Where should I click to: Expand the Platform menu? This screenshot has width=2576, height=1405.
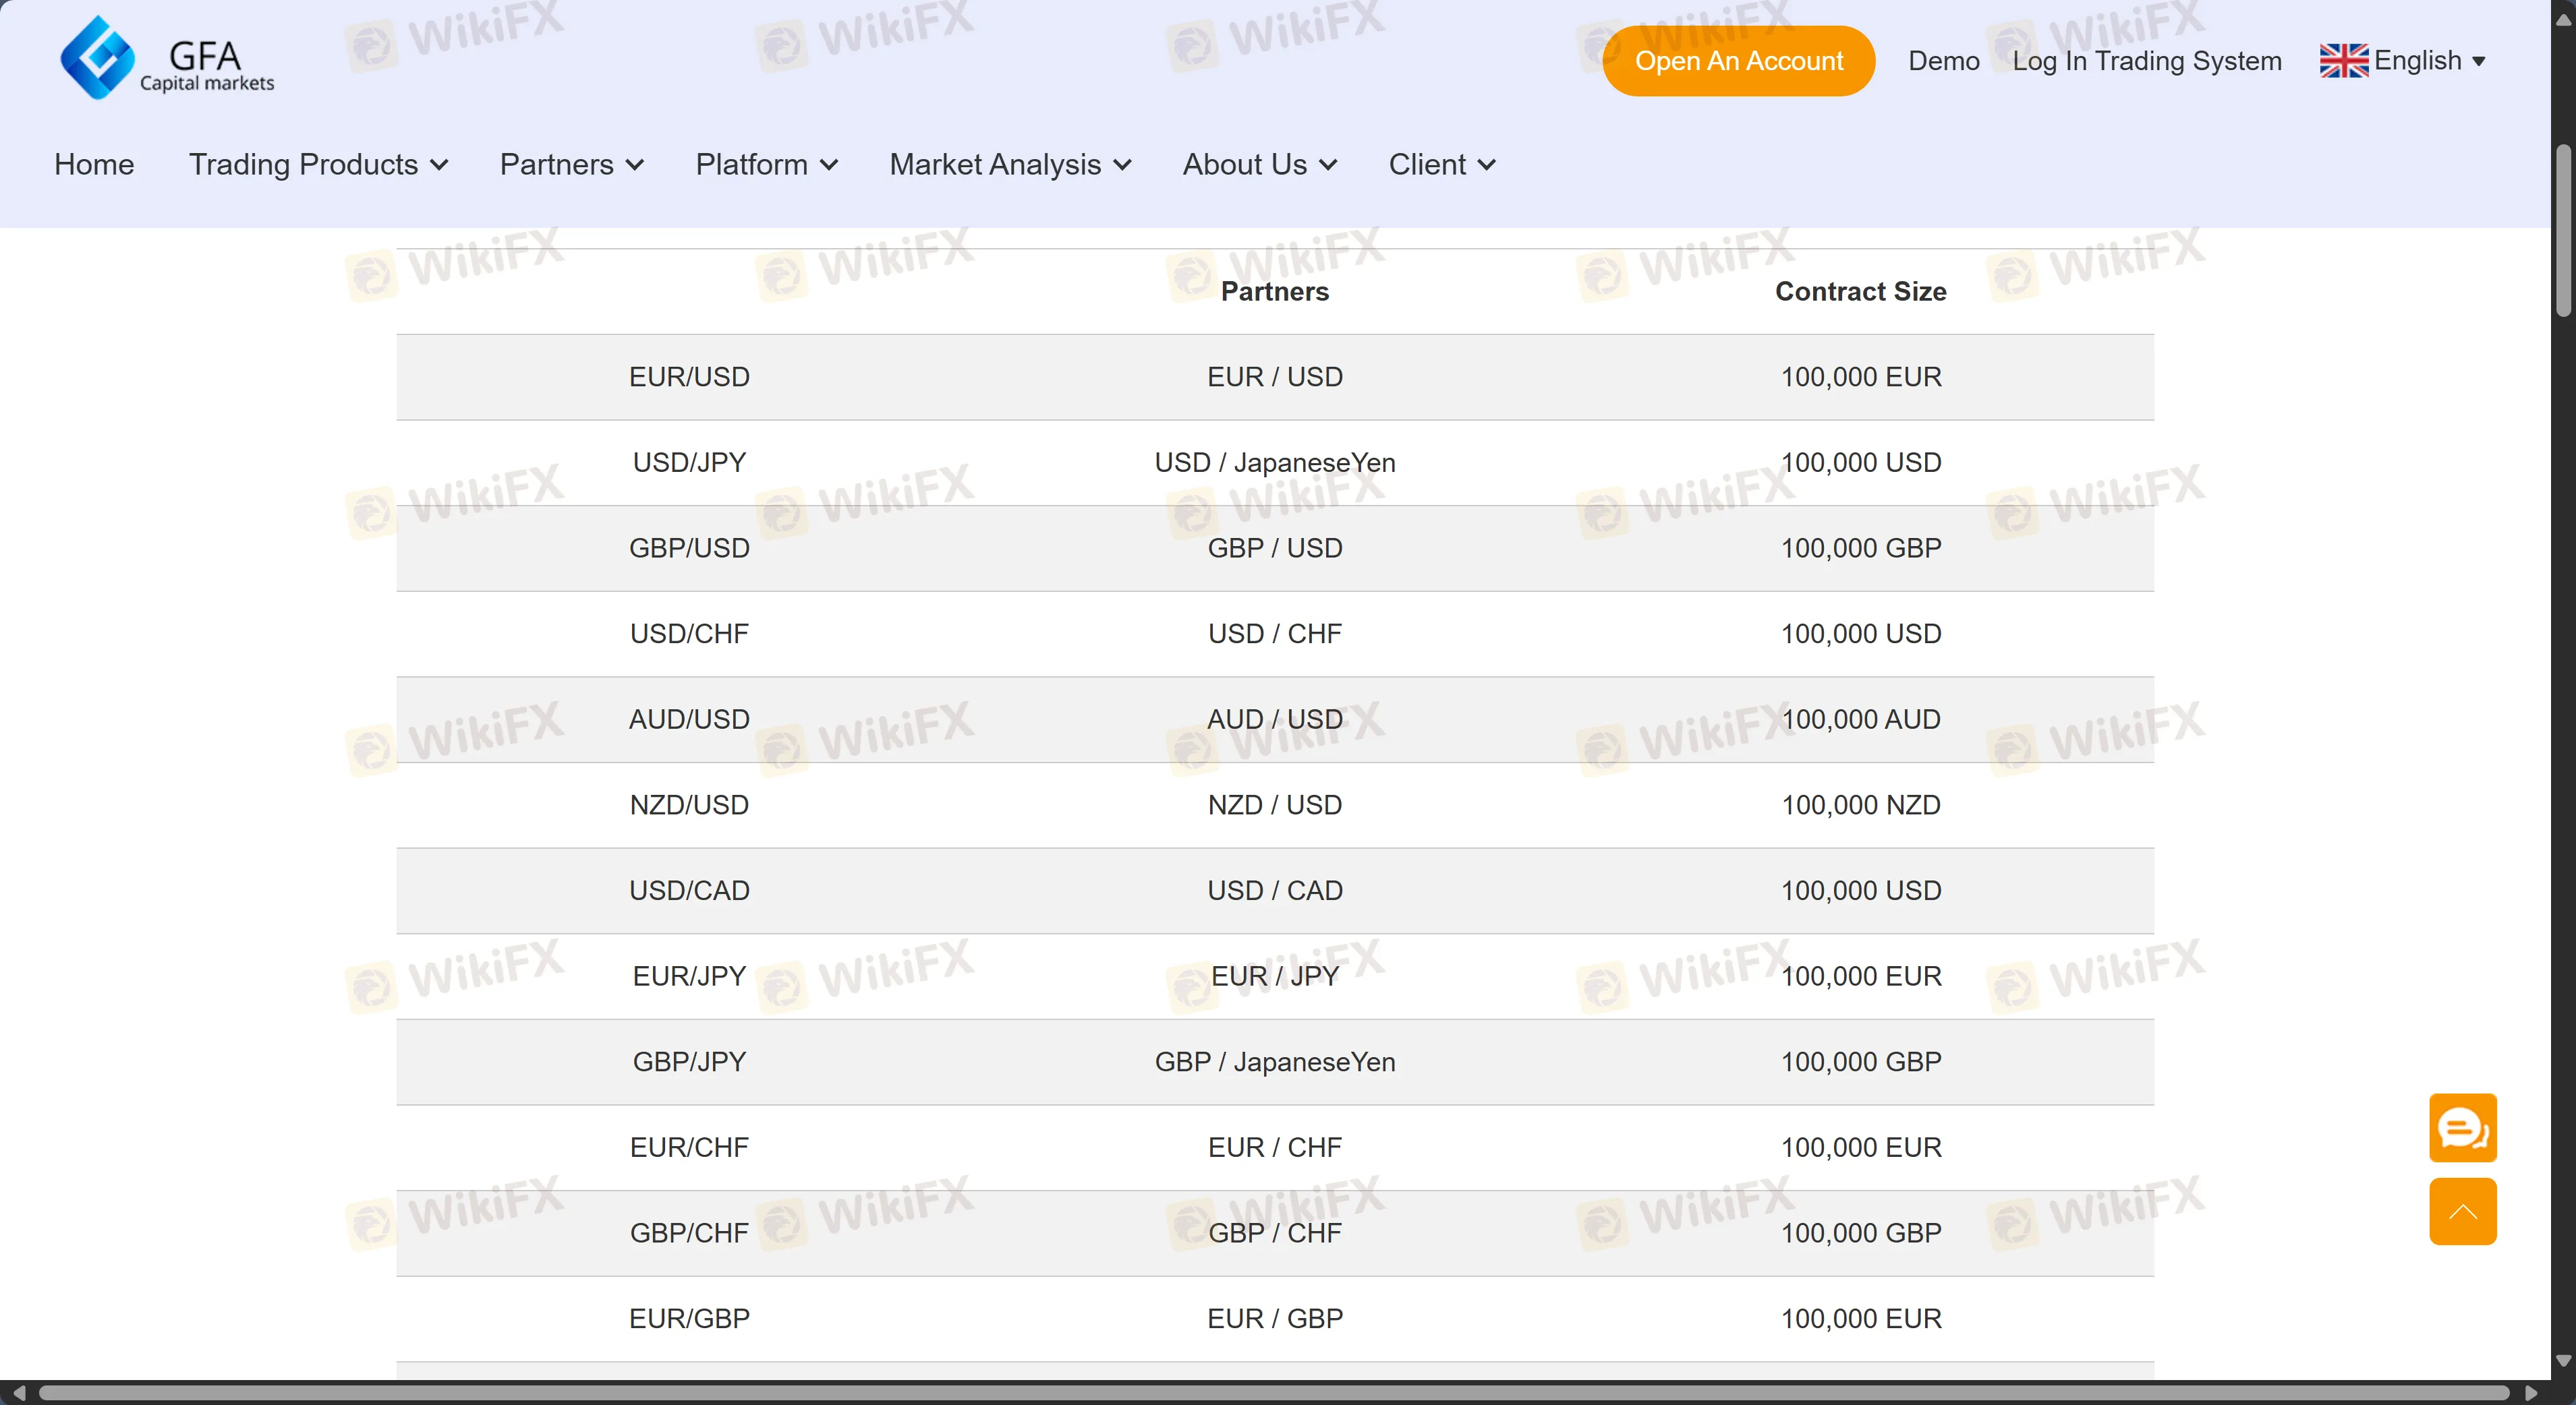765,165
